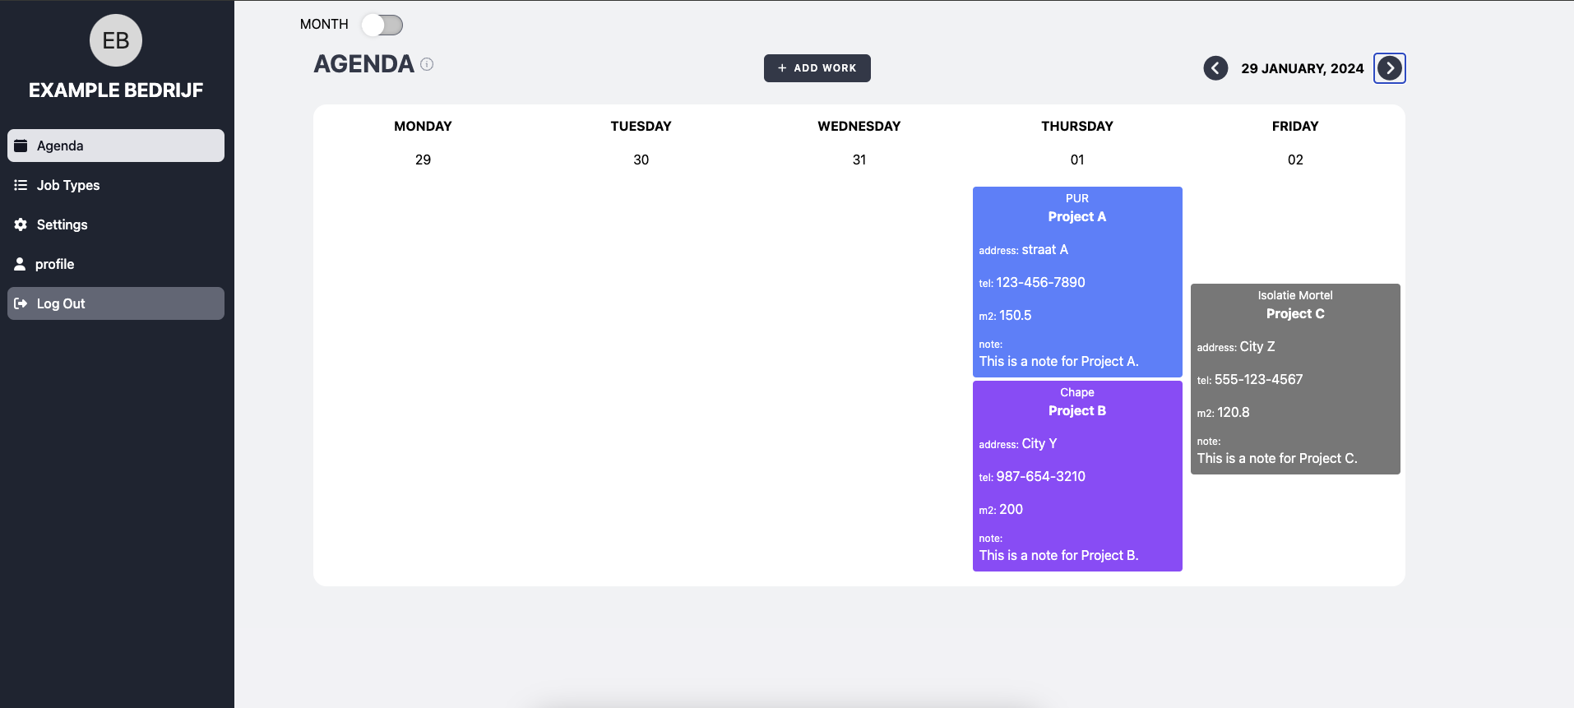1574x708 pixels.
Task: Click the Log Out arrow icon
Action: (x=21, y=303)
